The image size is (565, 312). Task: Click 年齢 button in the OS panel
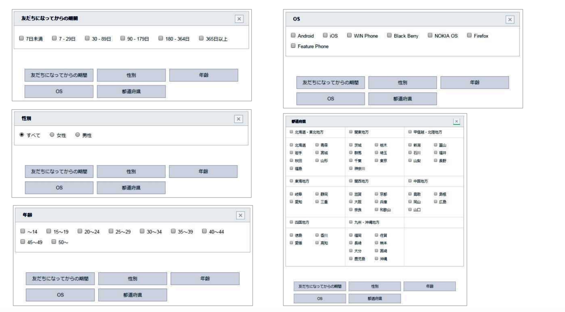pyautogui.click(x=475, y=82)
